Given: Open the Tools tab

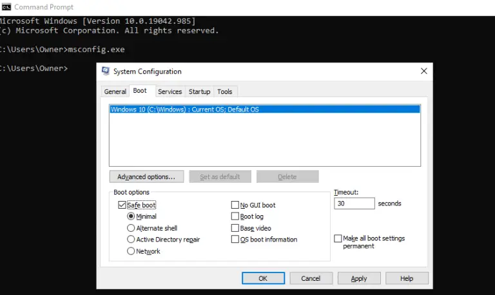Looking at the screenshot, I should pos(224,91).
